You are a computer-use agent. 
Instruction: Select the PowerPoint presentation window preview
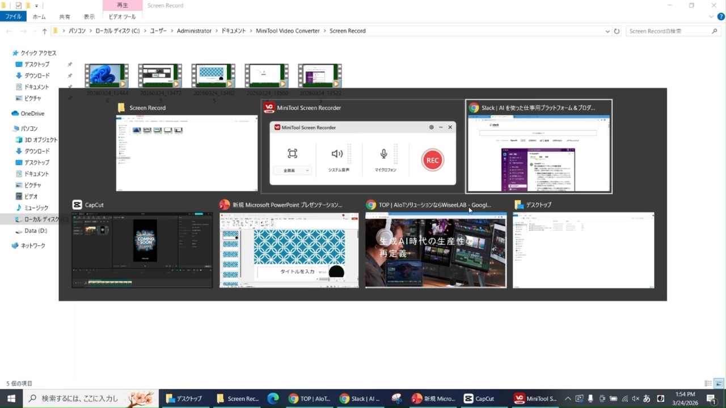click(x=289, y=250)
